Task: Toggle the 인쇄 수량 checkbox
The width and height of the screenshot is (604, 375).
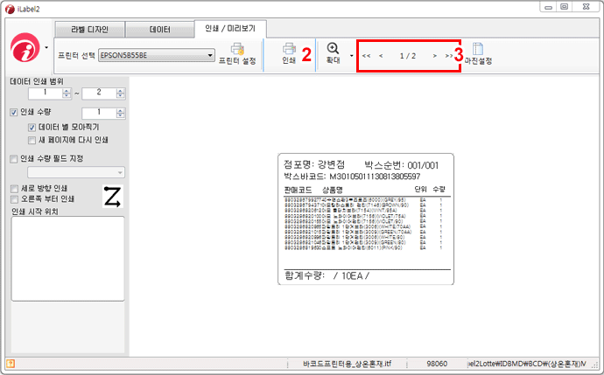Action: (x=13, y=112)
